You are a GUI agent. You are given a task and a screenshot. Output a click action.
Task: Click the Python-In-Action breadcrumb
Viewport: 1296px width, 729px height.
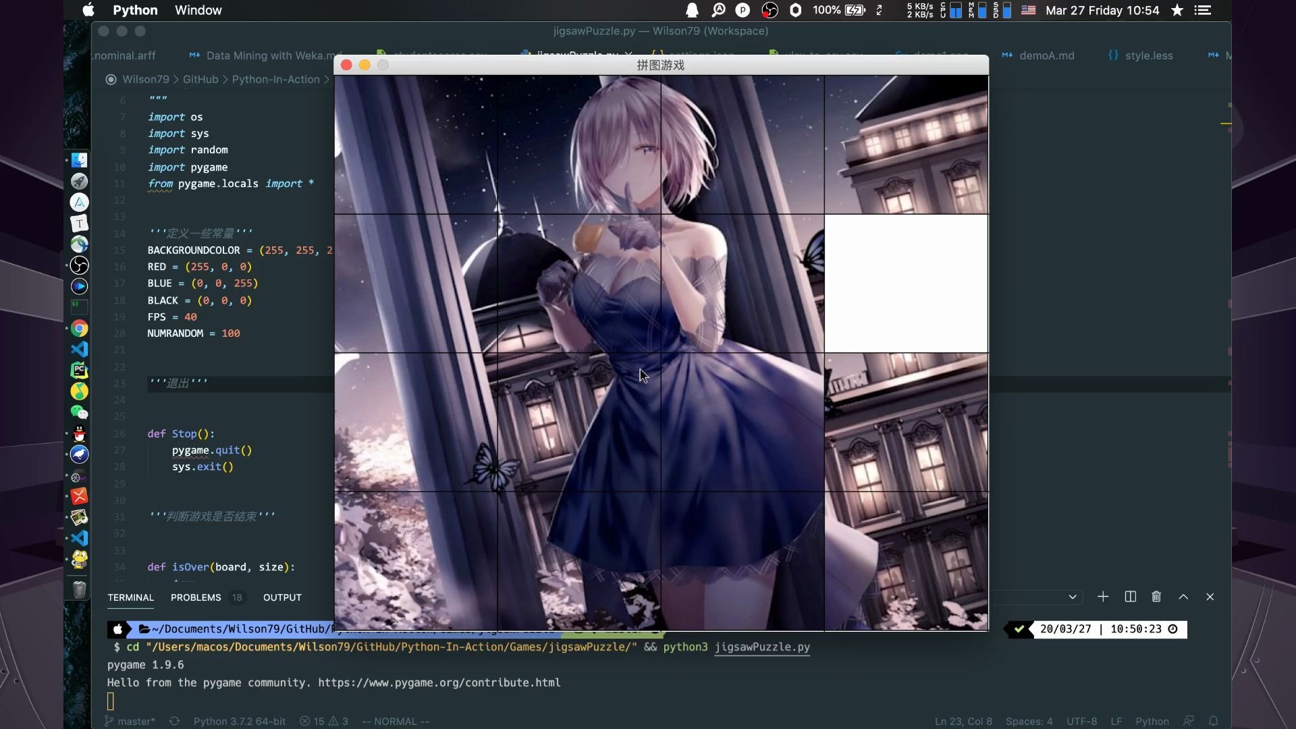tap(275, 79)
